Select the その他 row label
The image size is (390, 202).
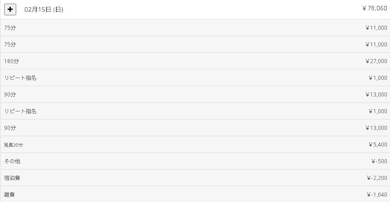(12, 161)
